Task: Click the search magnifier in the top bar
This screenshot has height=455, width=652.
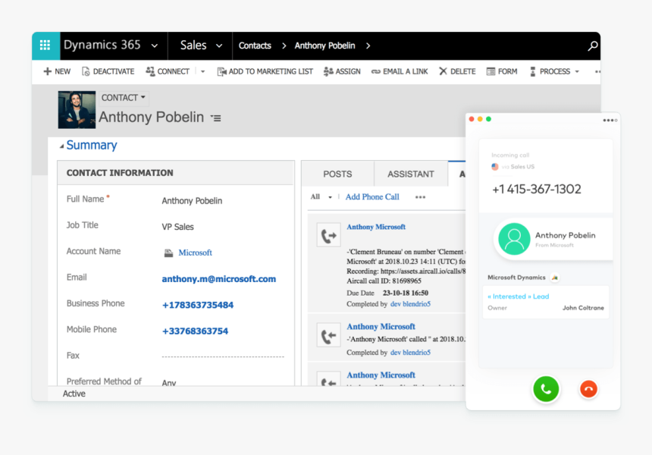Action: click(x=593, y=45)
